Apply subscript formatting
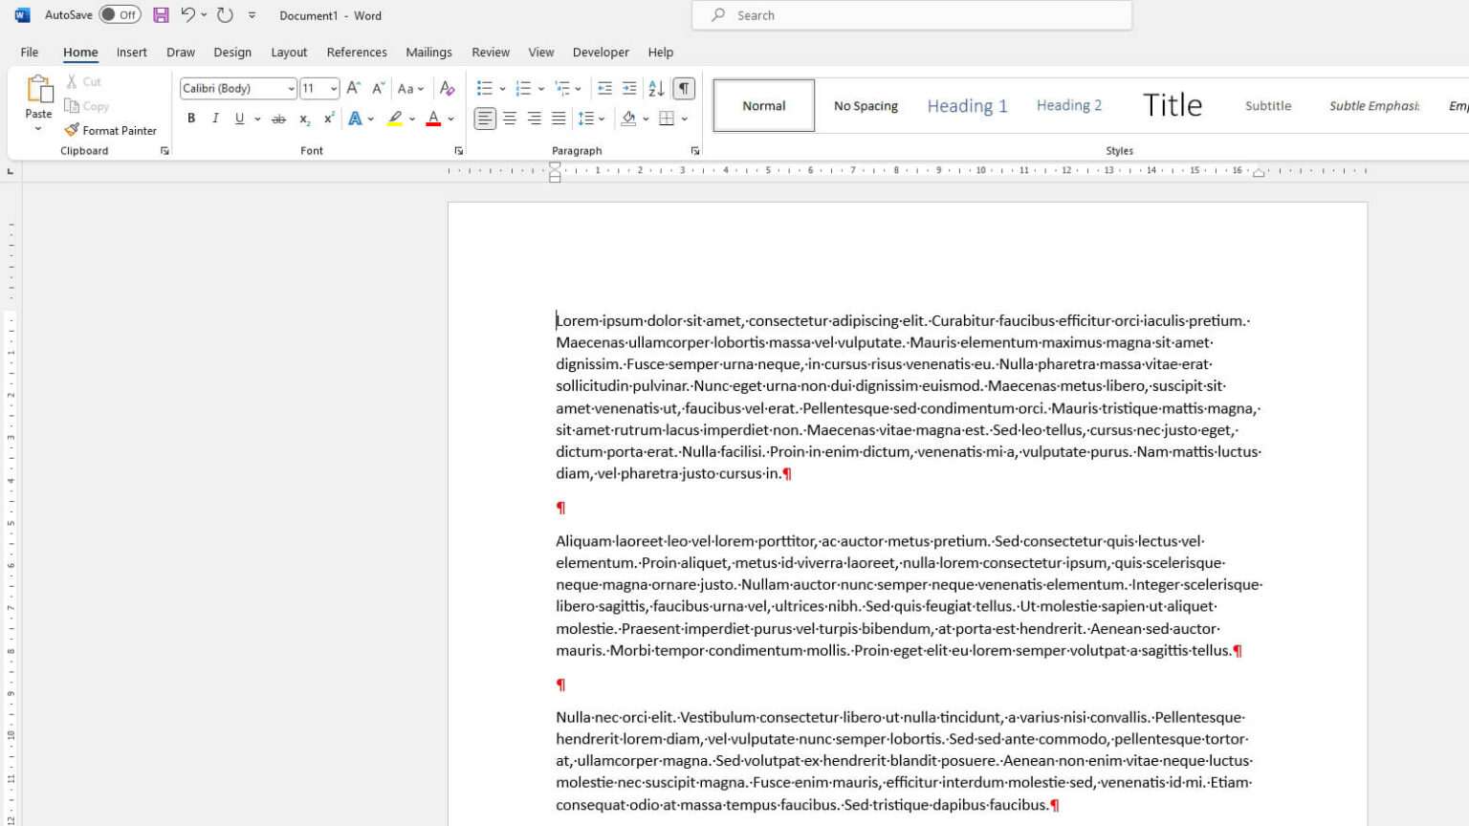 (x=303, y=120)
